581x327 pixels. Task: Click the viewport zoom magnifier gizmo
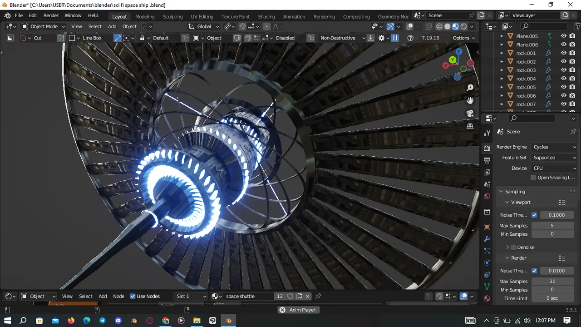click(x=470, y=88)
